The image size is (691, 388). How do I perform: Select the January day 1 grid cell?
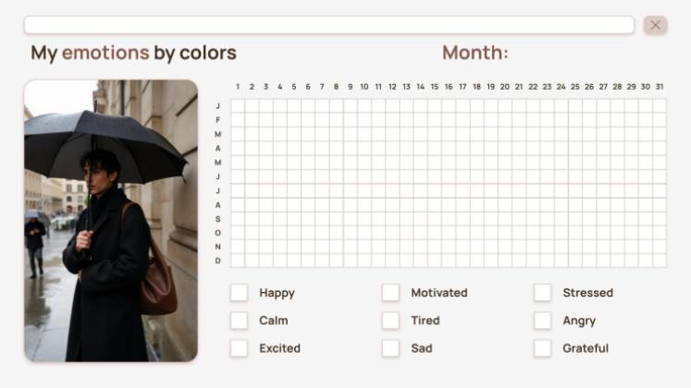238,105
